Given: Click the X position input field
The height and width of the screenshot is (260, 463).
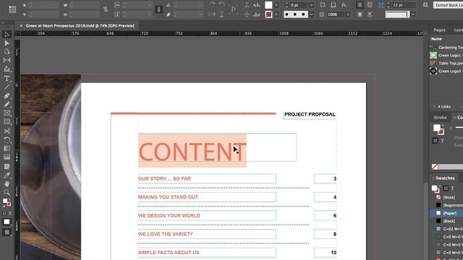Looking at the screenshot, I should (x=43, y=5).
